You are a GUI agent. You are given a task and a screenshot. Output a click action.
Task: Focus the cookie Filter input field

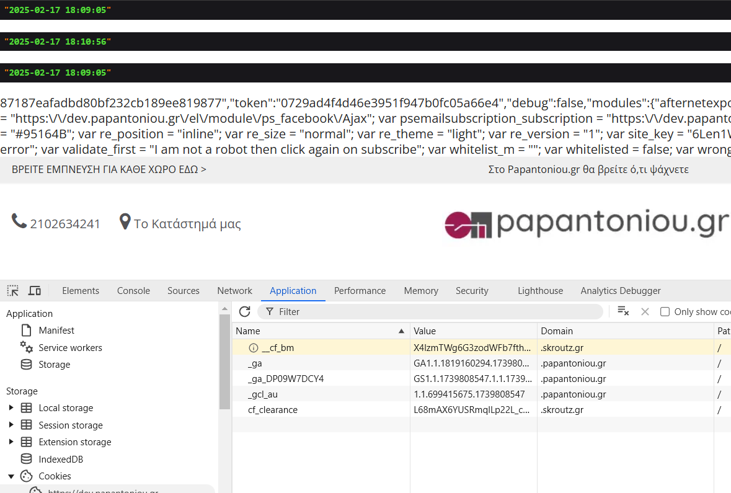430,311
